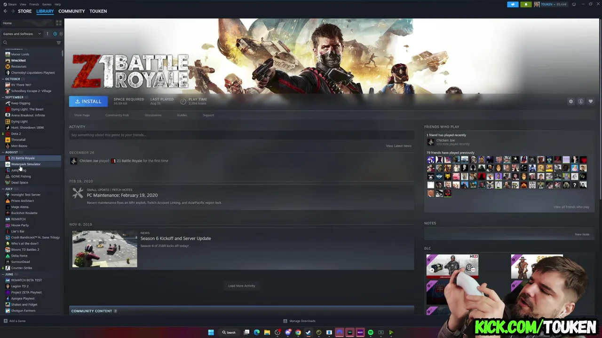Click the Thronefall crown icon
Viewport: 602px width, 338px height.
click(x=8, y=140)
